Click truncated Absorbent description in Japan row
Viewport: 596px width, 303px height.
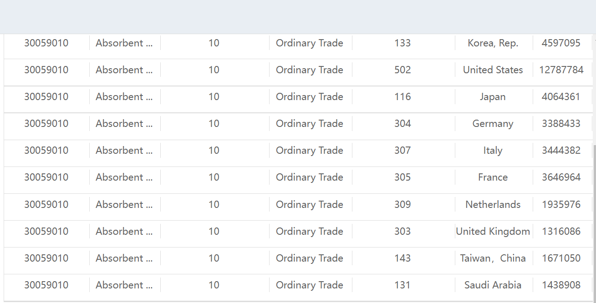[x=124, y=97]
